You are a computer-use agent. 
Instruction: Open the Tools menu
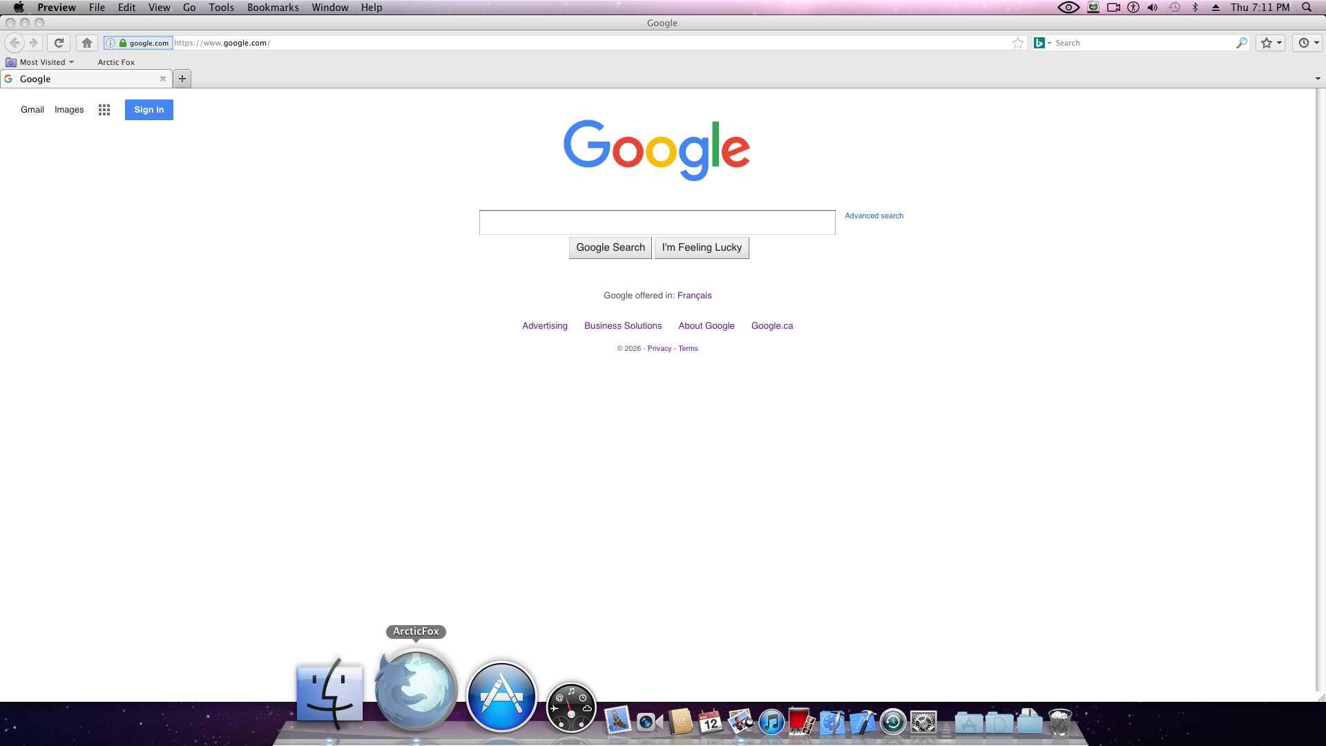(x=221, y=8)
